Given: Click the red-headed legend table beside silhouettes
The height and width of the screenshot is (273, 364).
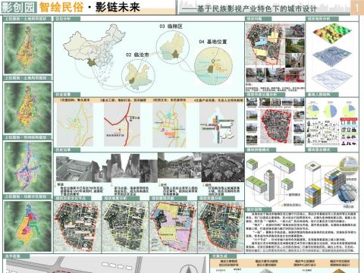Looking at the screenshot, I should click(x=349, y=131).
